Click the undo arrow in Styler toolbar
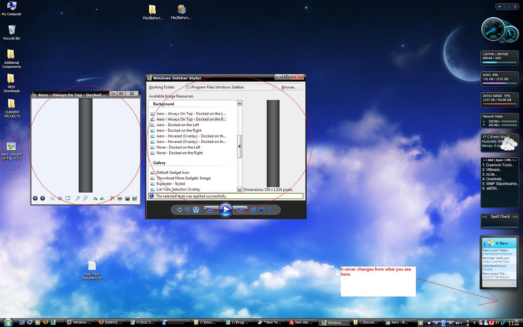This screenshot has height=327, width=523. (188, 210)
